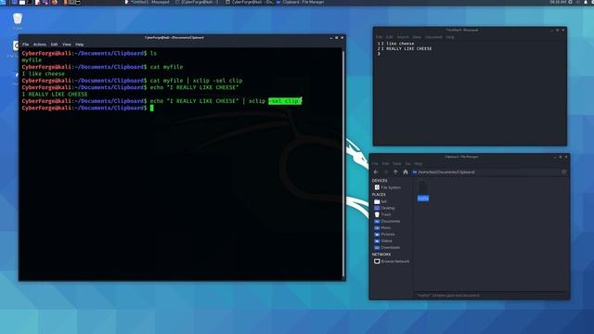Go back in the File Manager
The height and width of the screenshot is (334, 594).
376,172
